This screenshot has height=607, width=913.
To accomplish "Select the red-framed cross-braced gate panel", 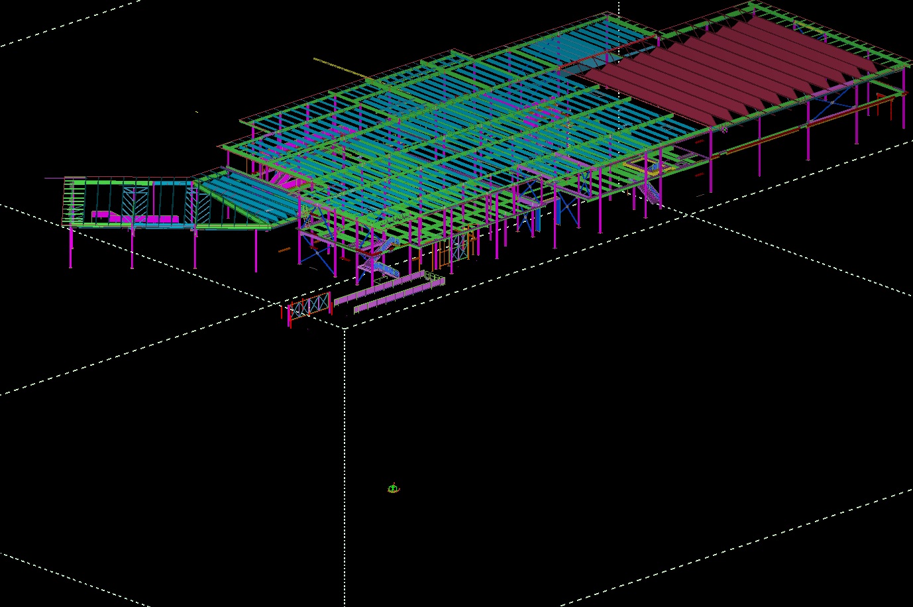I will click(x=310, y=307).
